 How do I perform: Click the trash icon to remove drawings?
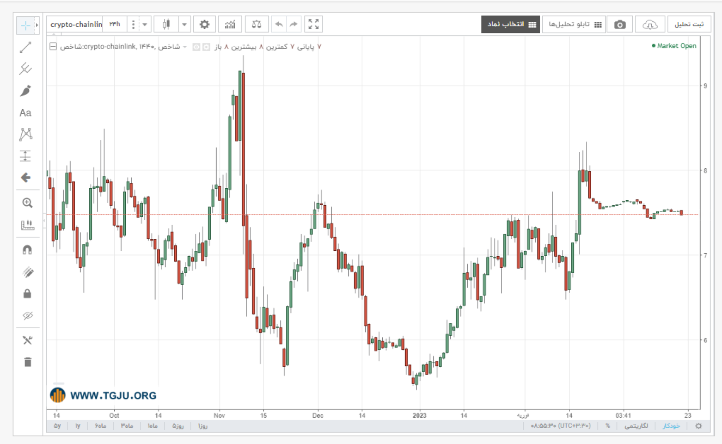pyautogui.click(x=28, y=362)
